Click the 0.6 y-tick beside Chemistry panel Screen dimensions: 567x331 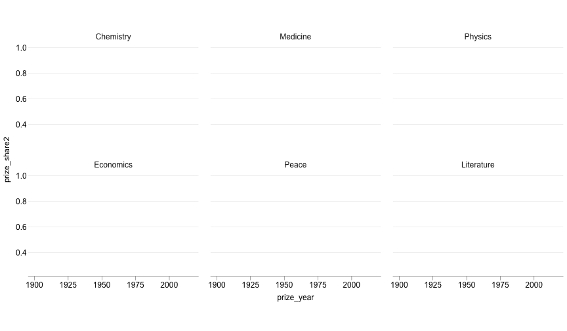point(21,99)
